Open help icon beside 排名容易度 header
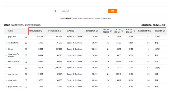This screenshot has width=172, height=93. 164,31
